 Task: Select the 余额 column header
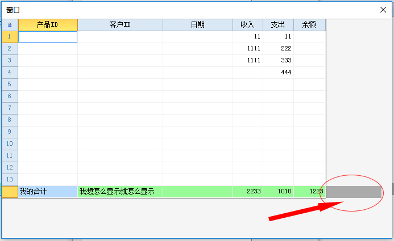(309, 25)
